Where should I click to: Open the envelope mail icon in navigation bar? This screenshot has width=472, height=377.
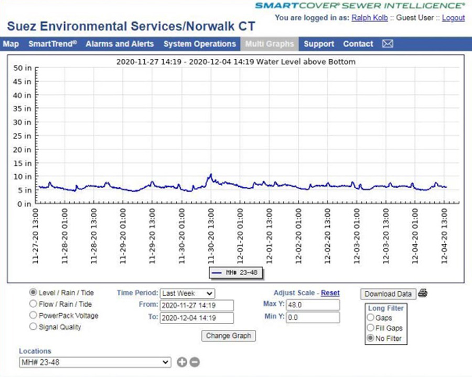388,44
